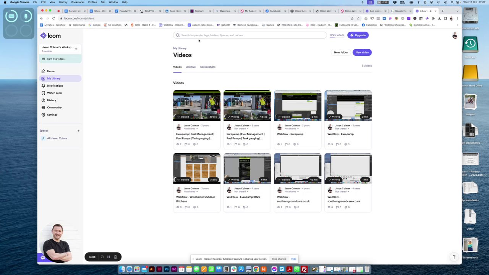The height and width of the screenshot is (275, 489).
Task: Open the 42 sec Europump video thumbnail
Action: coord(247,105)
